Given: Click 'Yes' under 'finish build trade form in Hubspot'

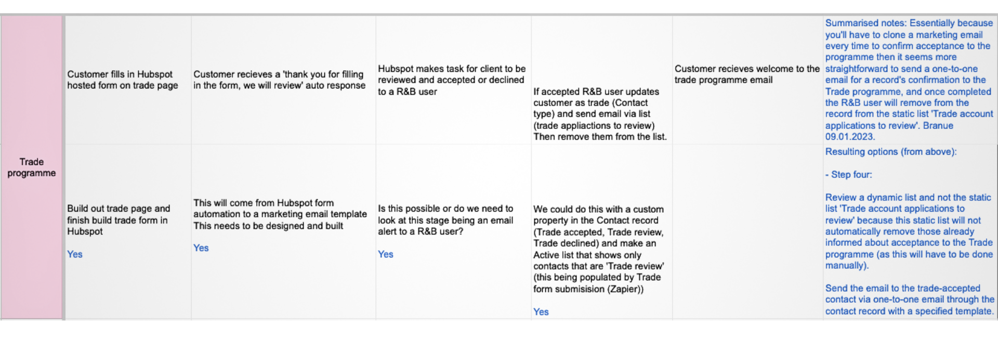Looking at the screenshot, I should pos(75,254).
